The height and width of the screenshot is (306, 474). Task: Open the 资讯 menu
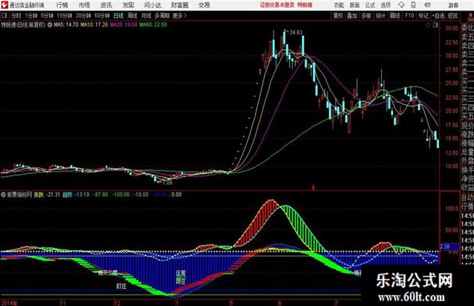[x=106, y=5]
